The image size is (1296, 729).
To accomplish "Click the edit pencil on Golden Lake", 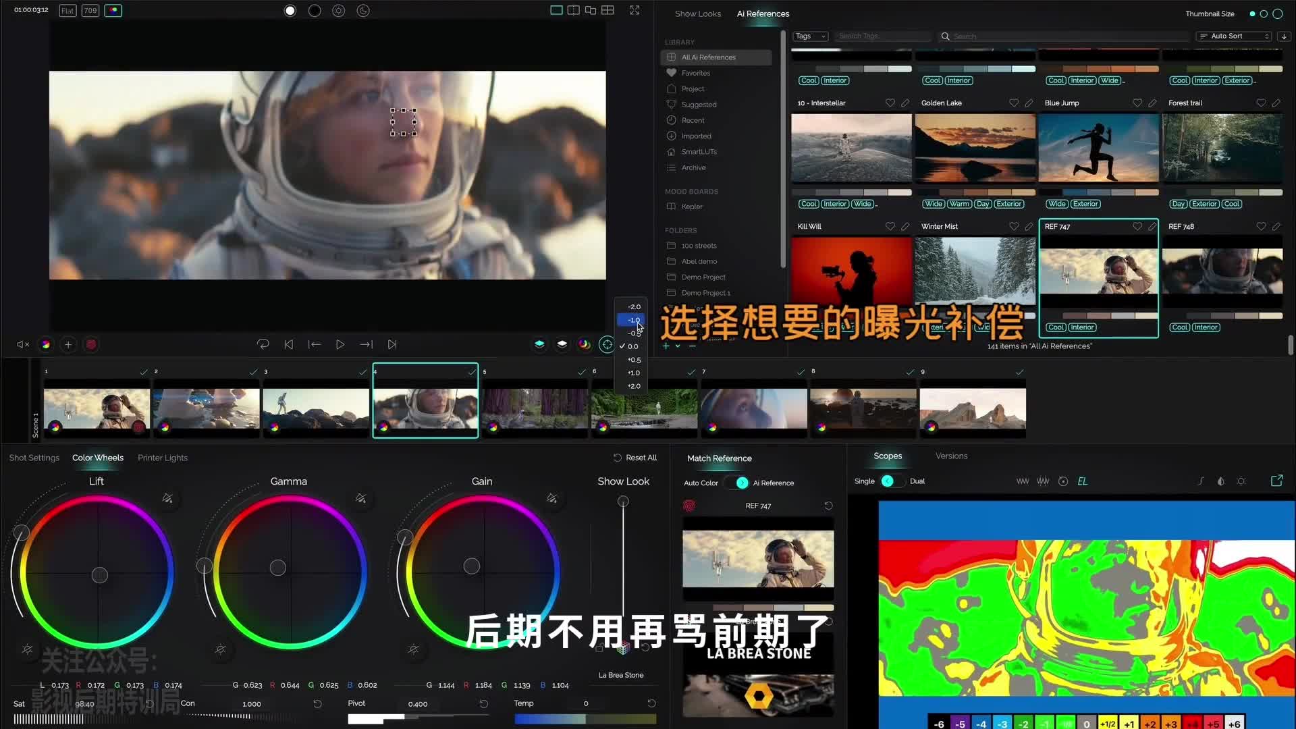I will pos(1029,103).
